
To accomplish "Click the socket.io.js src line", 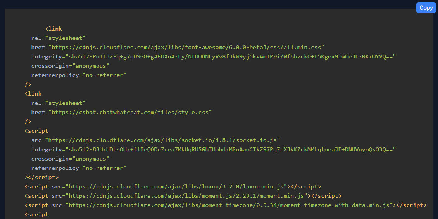I will pos(155,140).
